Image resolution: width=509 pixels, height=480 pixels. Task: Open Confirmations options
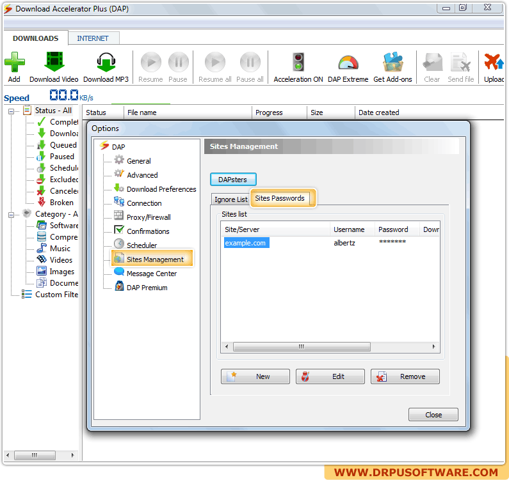[142, 231]
